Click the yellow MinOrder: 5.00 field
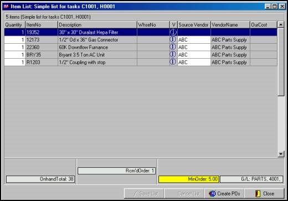The height and width of the screenshot is (201, 288). [x=189, y=179]
